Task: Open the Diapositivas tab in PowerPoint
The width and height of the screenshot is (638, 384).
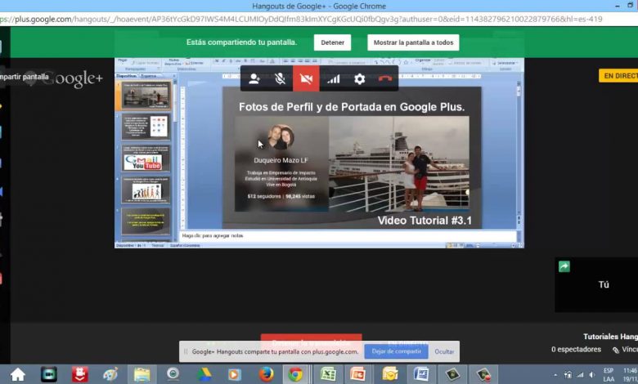Action: pyautogui.click(x=127, y=76)
